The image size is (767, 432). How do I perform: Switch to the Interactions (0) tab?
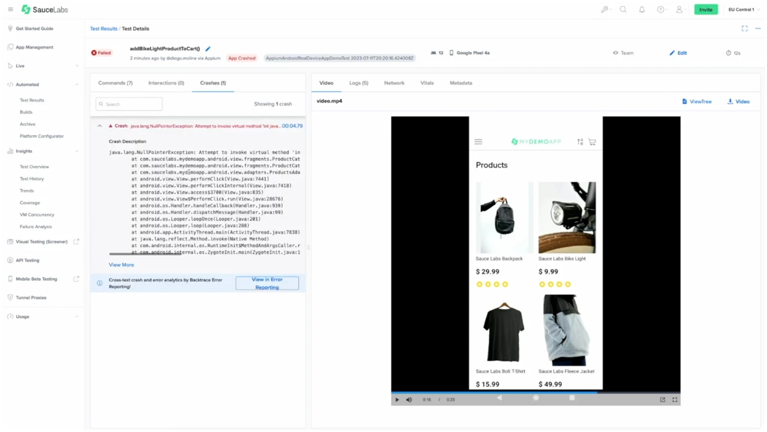pos(166,83)
